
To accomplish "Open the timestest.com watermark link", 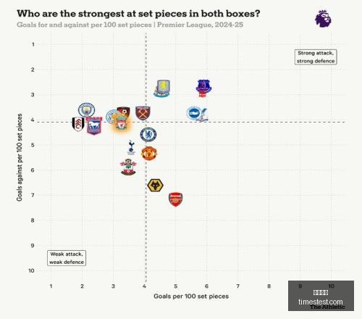I will (321, 302).
